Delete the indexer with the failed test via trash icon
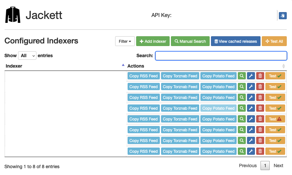The height and width of the screenshot is (175, 292). pos(260,119)
